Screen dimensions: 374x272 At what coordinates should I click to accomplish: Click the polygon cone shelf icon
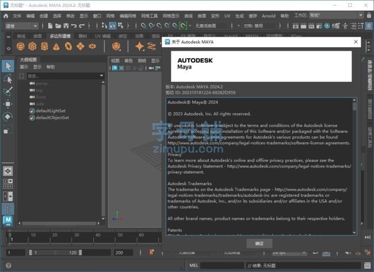pos(56,46)
